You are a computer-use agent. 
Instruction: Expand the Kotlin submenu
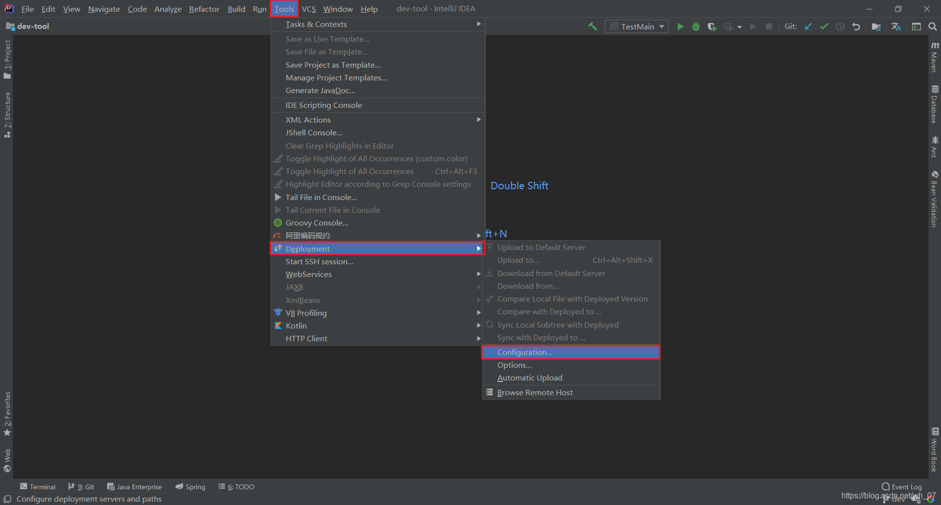point(378,326)
